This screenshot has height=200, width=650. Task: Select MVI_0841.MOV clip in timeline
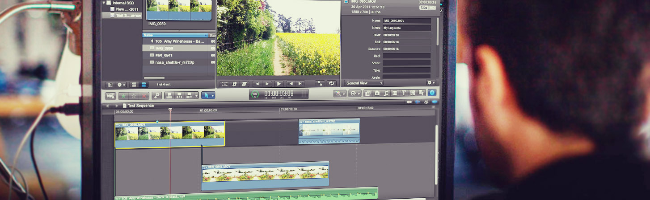[x=266, y=176]
